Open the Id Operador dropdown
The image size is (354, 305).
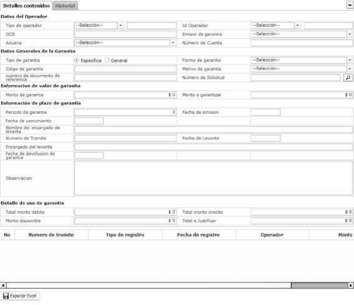[276, 25]
